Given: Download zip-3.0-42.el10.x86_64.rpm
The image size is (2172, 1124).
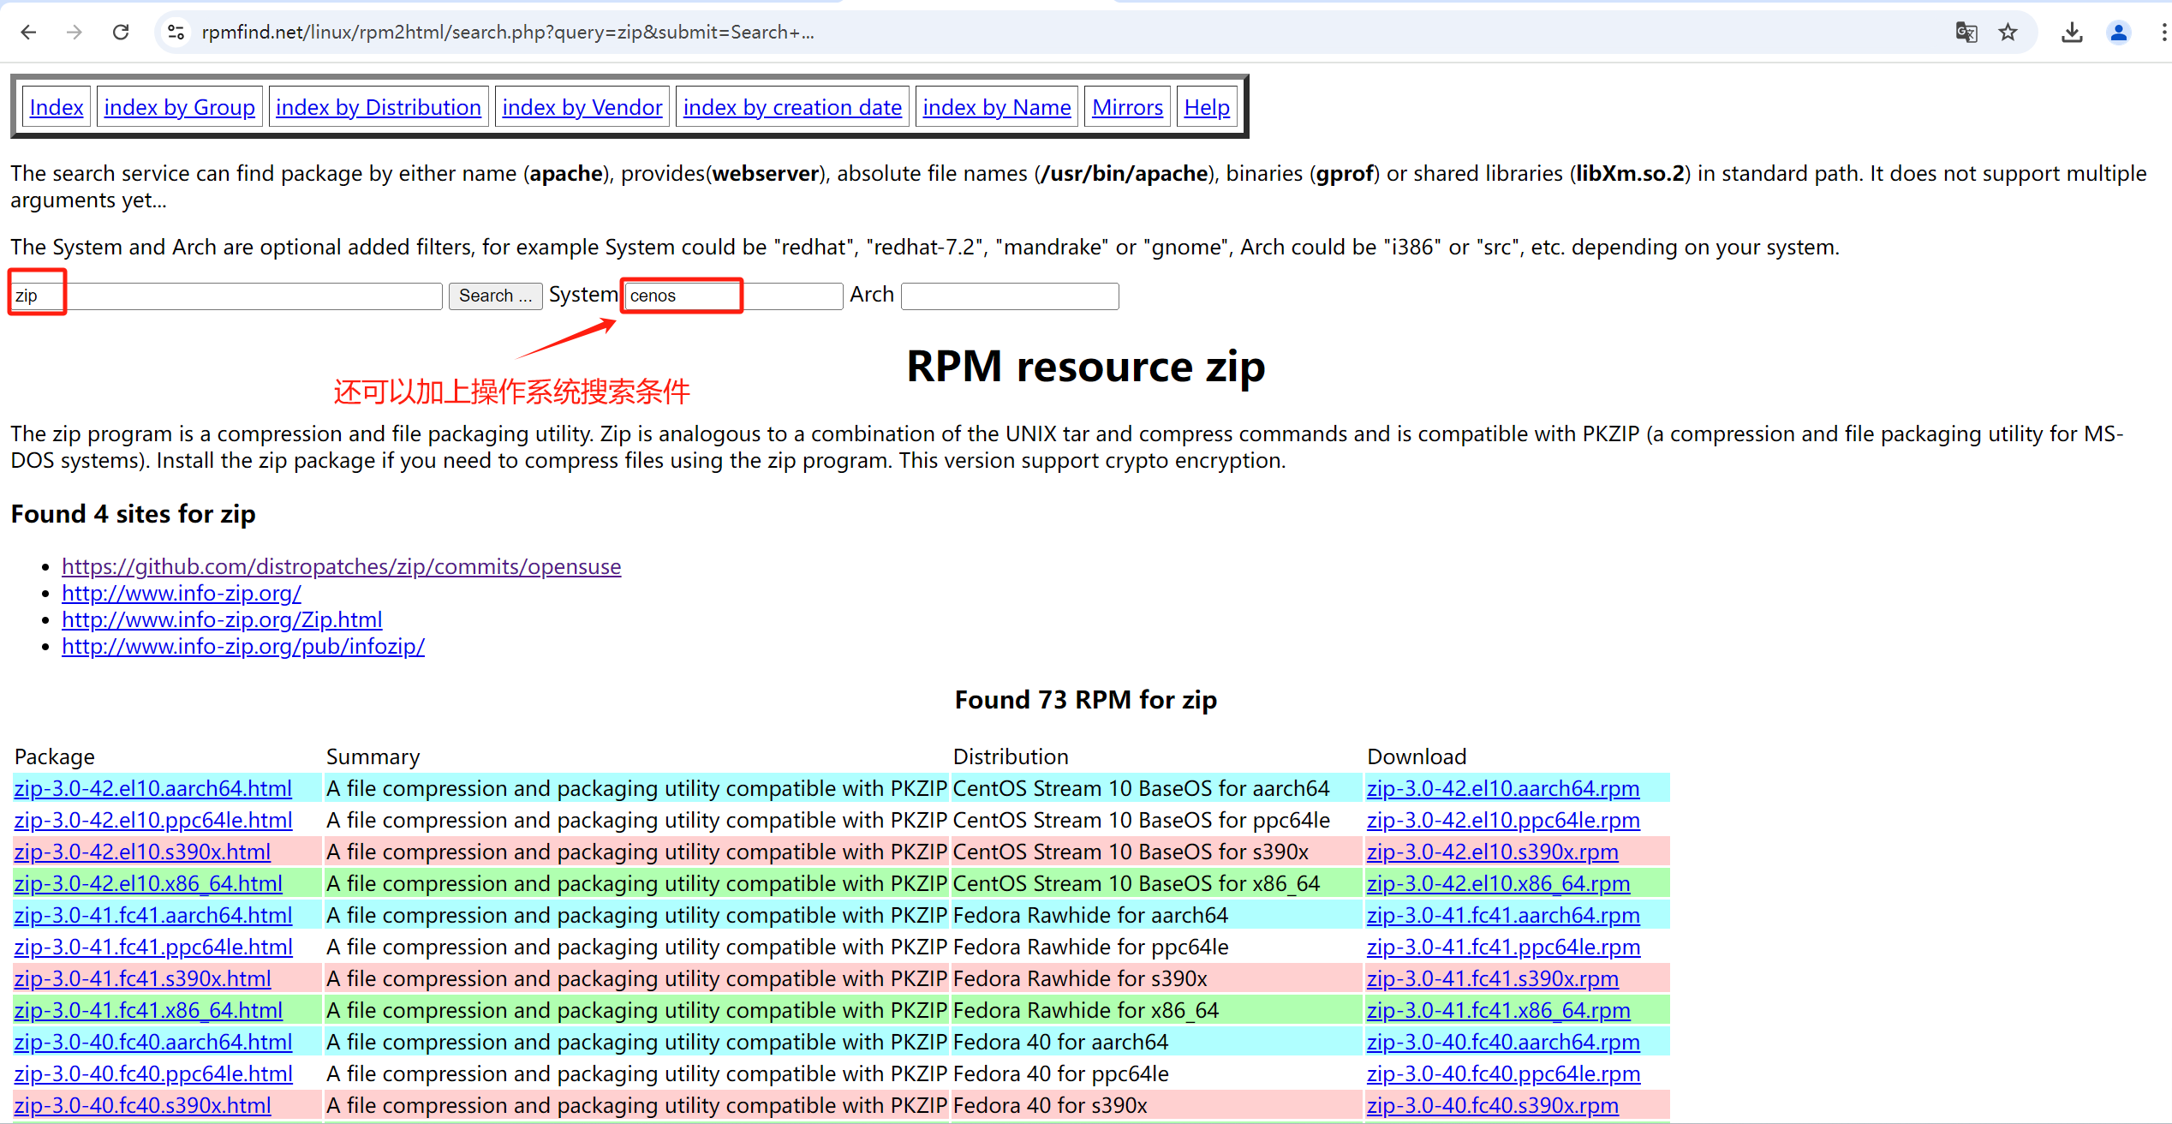Looking at the screenshot, I should [x=1498, y=883].
